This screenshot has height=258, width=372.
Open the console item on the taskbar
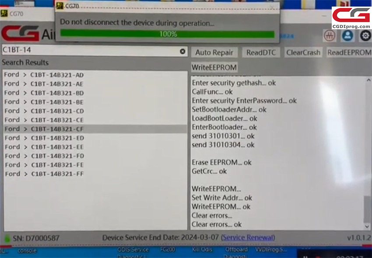point(27,251)
